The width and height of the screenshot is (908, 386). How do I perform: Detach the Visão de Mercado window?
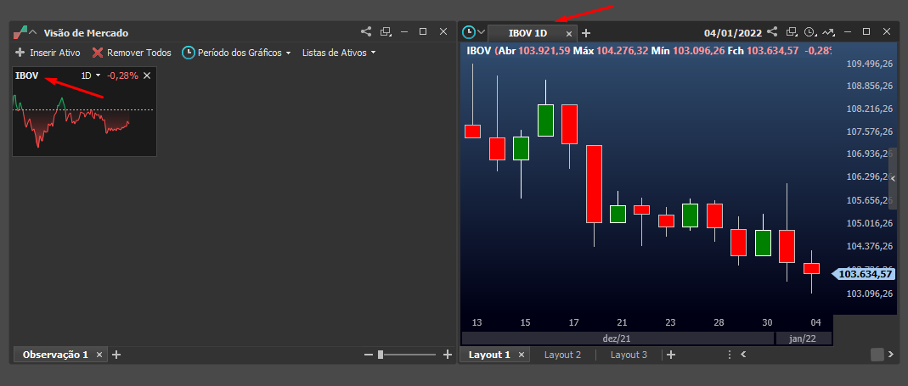[x=386, y=32]
